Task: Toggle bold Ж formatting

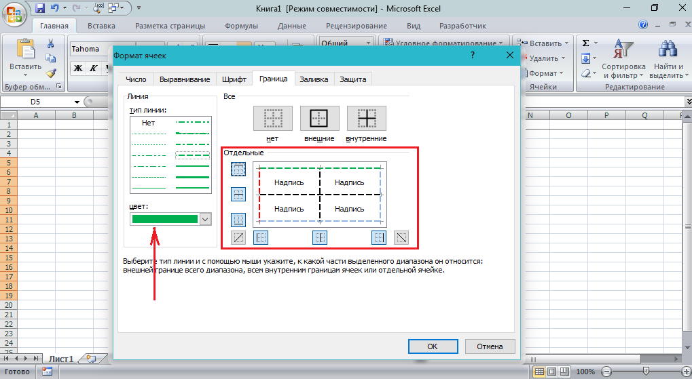Action: coord(77,68)
